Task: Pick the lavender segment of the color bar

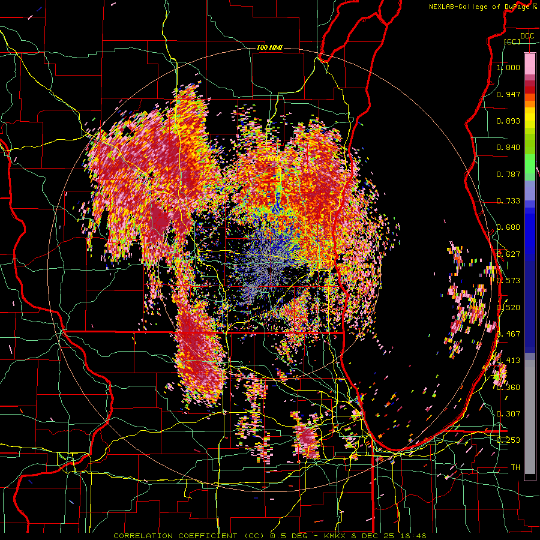Action: (x=530, y=190)
